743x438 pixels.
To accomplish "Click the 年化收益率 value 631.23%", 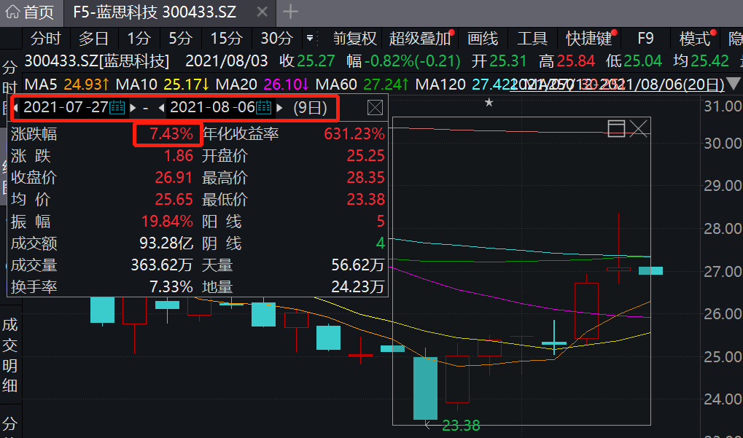I will [354, 134].
